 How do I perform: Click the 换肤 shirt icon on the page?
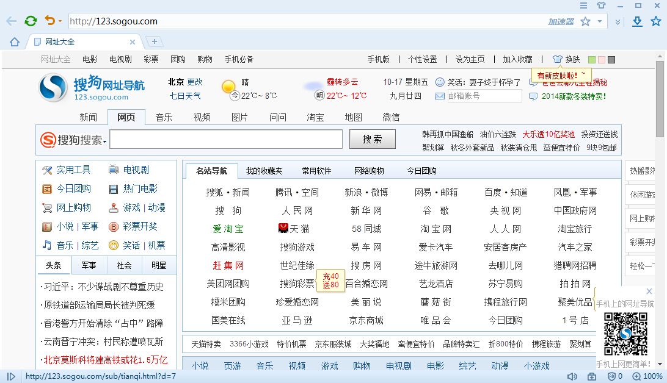click(557, 59)
